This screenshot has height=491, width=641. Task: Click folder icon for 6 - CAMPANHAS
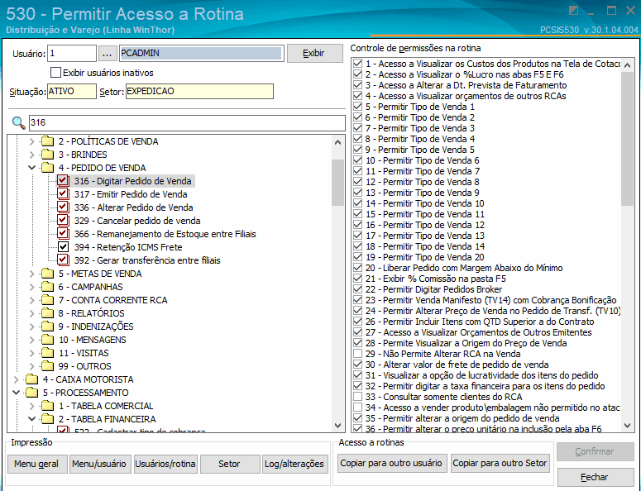[47, 287]
